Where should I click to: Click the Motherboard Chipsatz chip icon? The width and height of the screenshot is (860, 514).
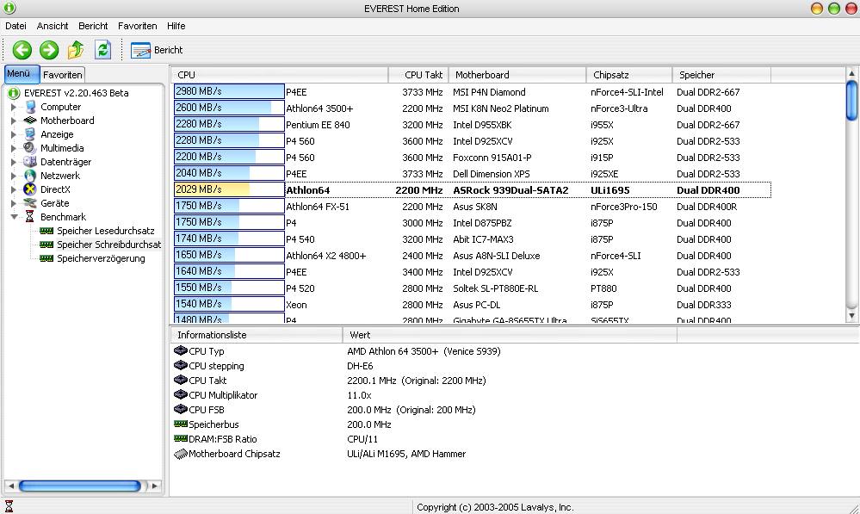[181, 454]
